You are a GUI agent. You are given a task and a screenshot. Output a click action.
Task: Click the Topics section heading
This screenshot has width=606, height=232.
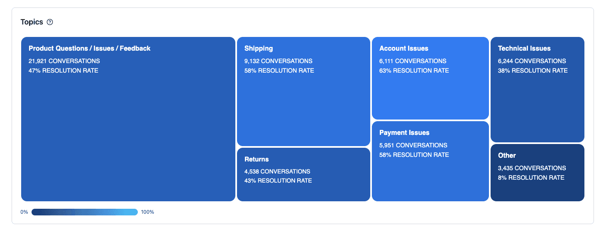click(x=32, y=22)
